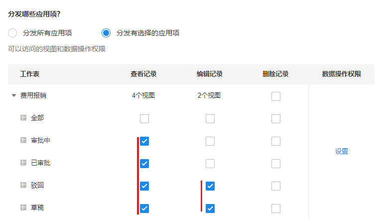Uncheck 编辑记录 for the 草稿 view
Viewport: 380px width, 219px height.
pyautogui.click(x=210, y=209)
